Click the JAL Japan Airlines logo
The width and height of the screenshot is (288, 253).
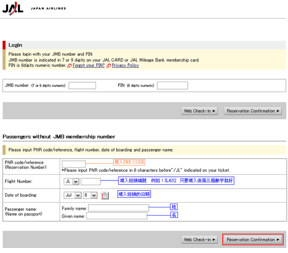pyautogui.click(x=34, y=9)
